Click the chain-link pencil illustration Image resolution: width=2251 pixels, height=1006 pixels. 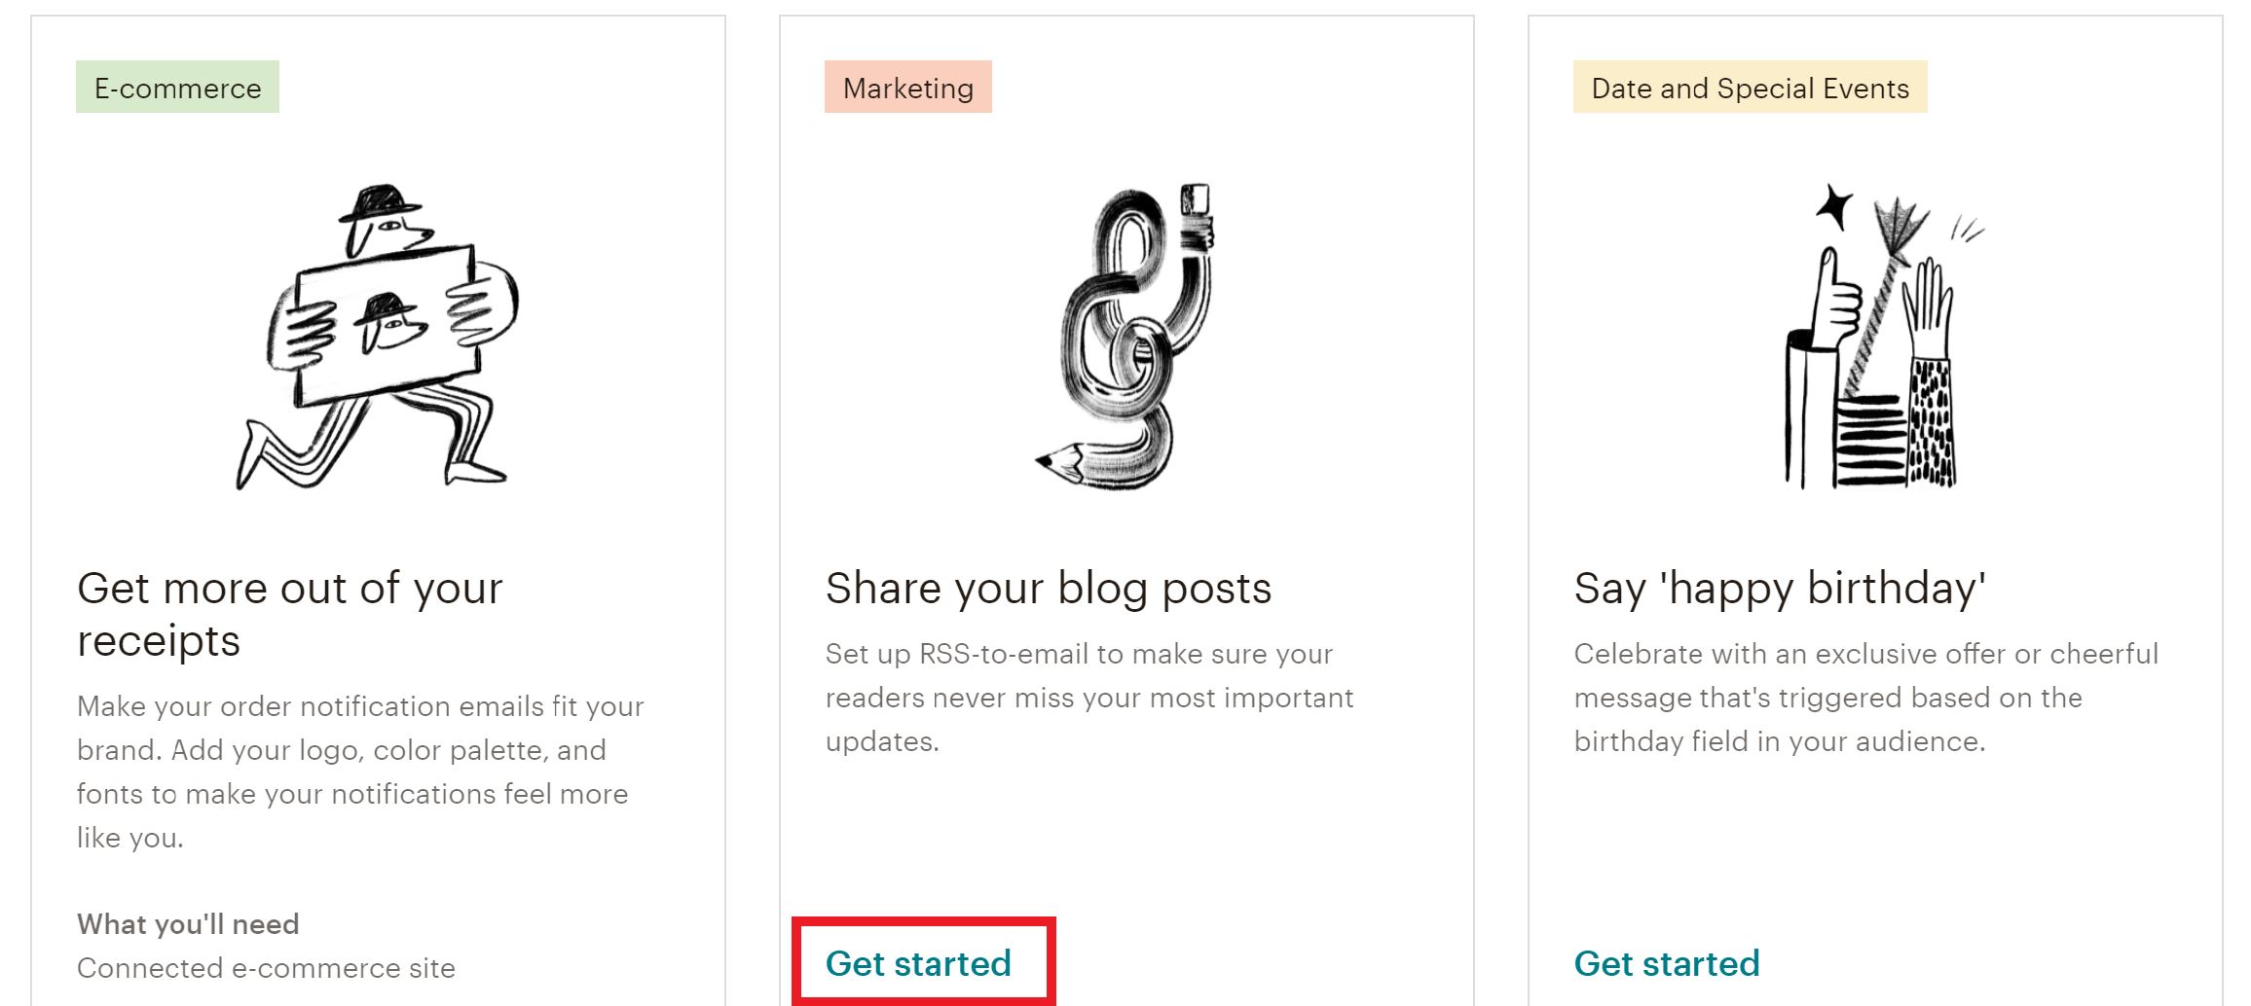(x=1125, y=336)
